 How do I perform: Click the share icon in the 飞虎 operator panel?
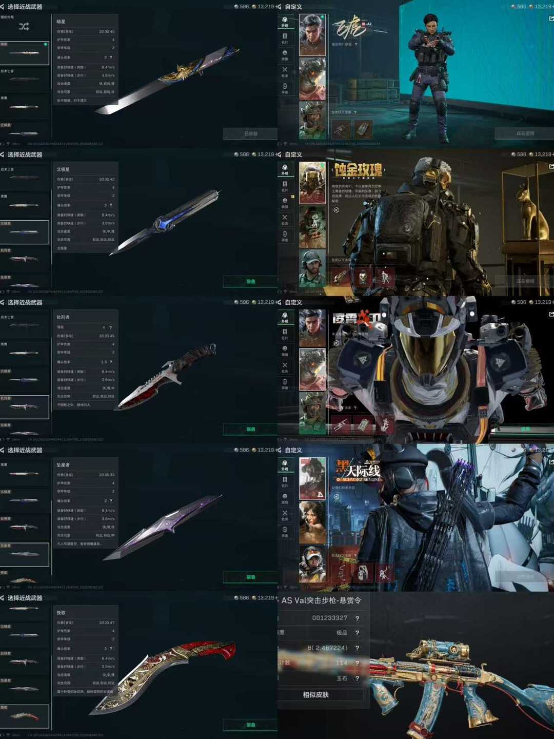[x=551, y=18]
